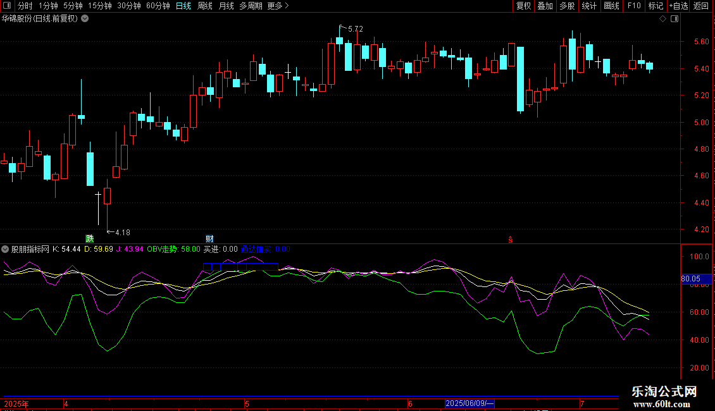
Task: Switch to the 分时 view
Action: pos(25,6)
